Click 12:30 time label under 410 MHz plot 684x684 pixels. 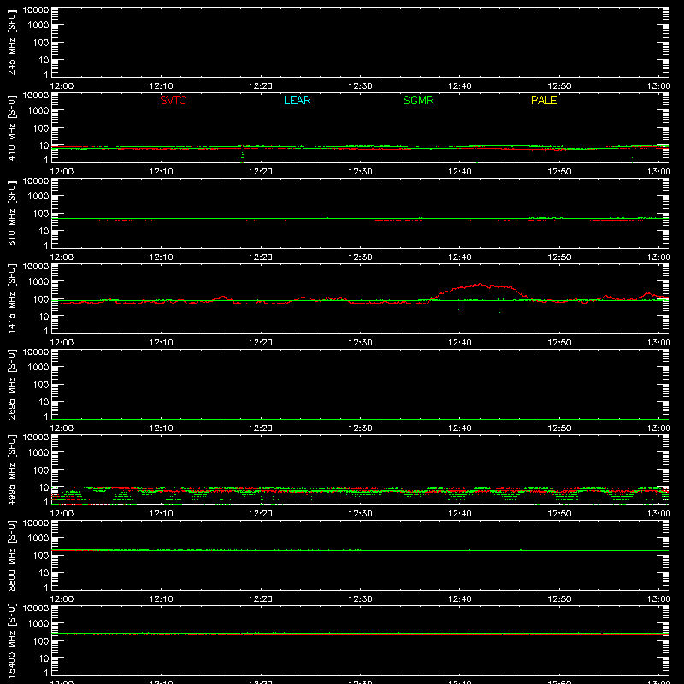[x=360, y=172]
